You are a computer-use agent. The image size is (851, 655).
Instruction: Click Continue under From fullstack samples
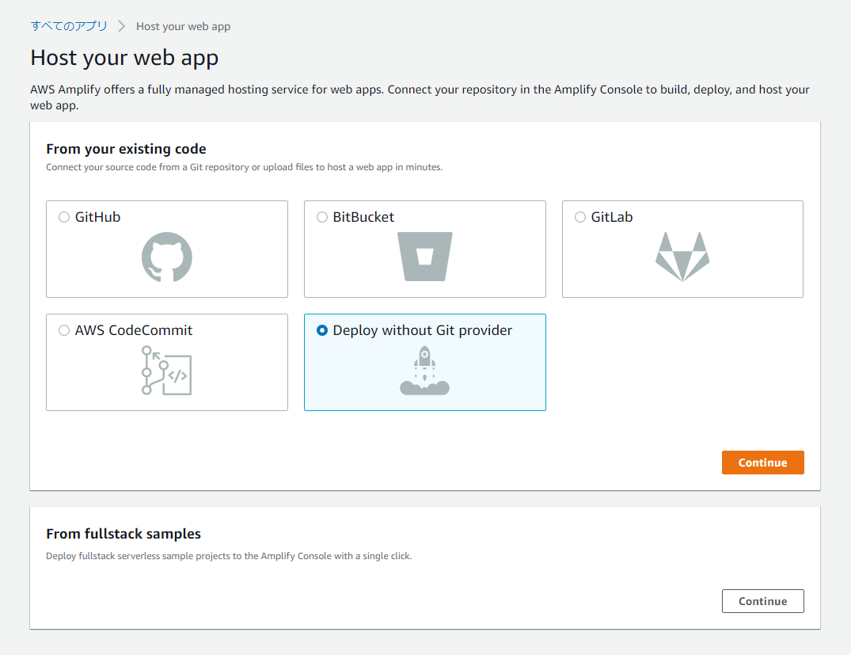762,601
